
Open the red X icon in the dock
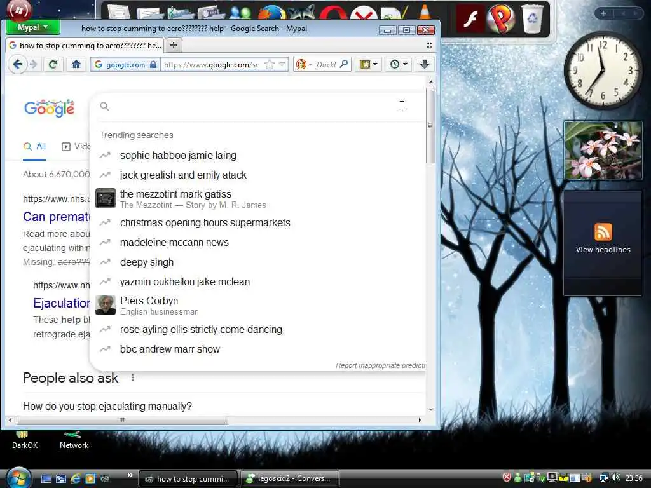point(364,13)
